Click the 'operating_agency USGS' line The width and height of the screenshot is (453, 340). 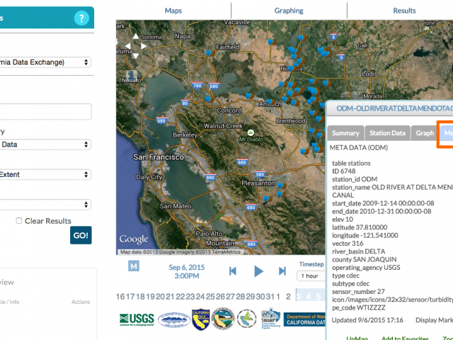click(x=366, y=268)
